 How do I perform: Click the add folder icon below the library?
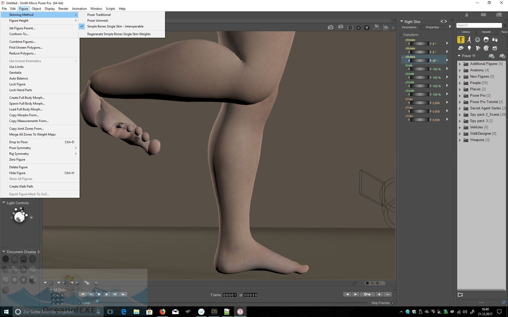point(460,295)
